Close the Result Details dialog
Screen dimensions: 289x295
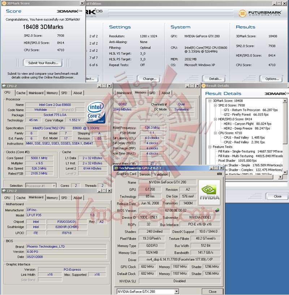coord(277,196)
